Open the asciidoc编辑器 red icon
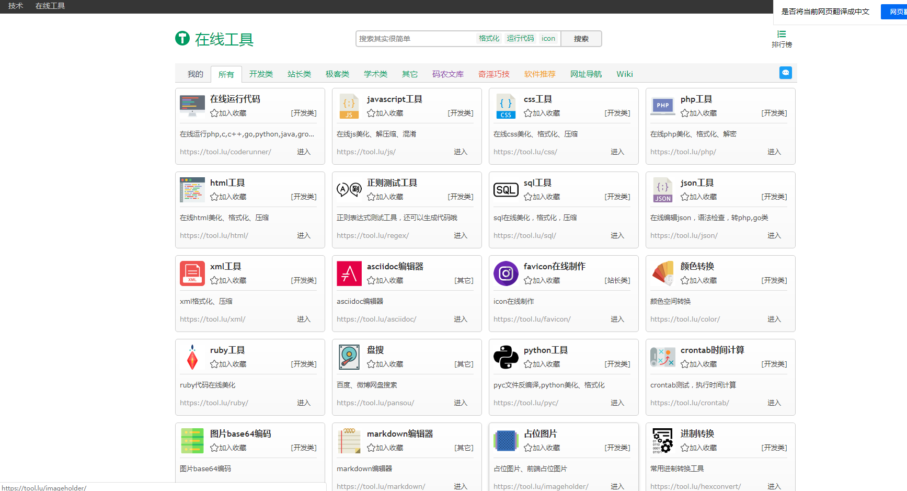The image size is (907, 491). click(349, 273)
